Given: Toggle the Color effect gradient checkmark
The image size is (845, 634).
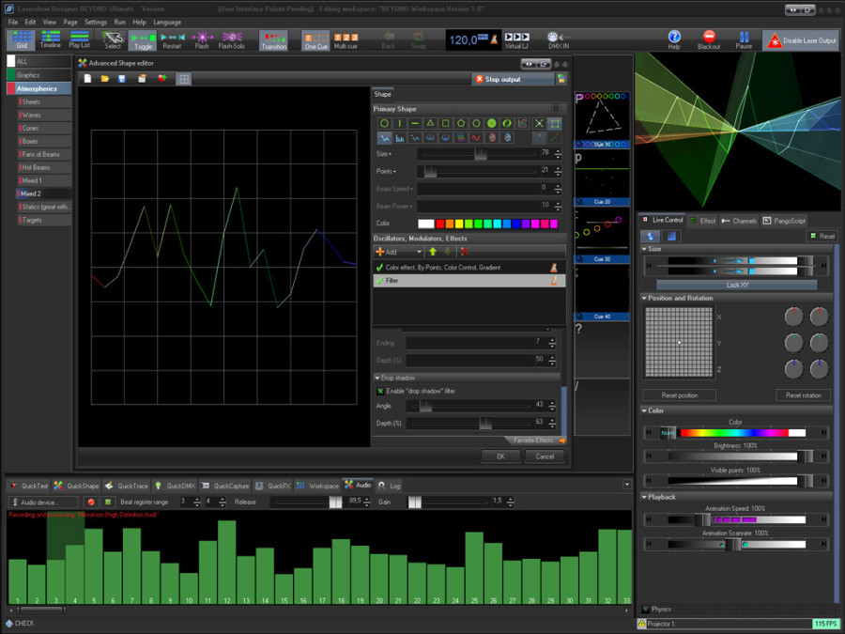Looking at the screenshot, I should [x=379, y=268].
